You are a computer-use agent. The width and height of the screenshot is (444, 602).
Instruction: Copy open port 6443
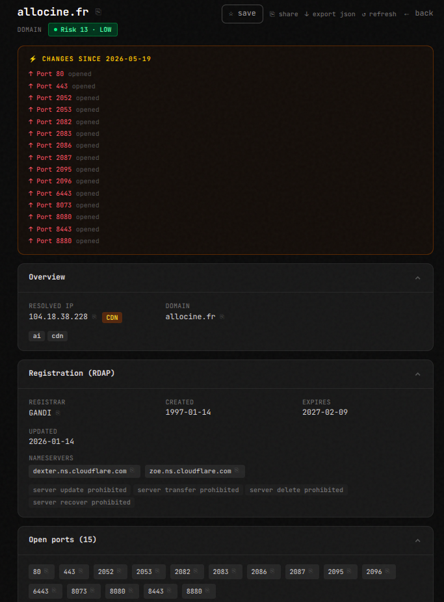click(x=54, y=590)
